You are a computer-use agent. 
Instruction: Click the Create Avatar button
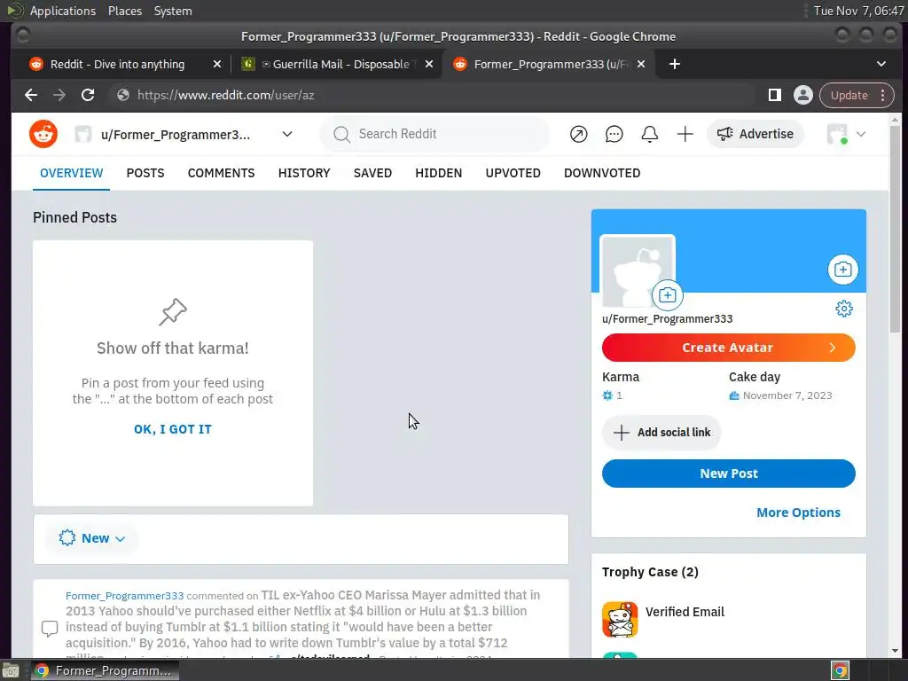point(729,348)
